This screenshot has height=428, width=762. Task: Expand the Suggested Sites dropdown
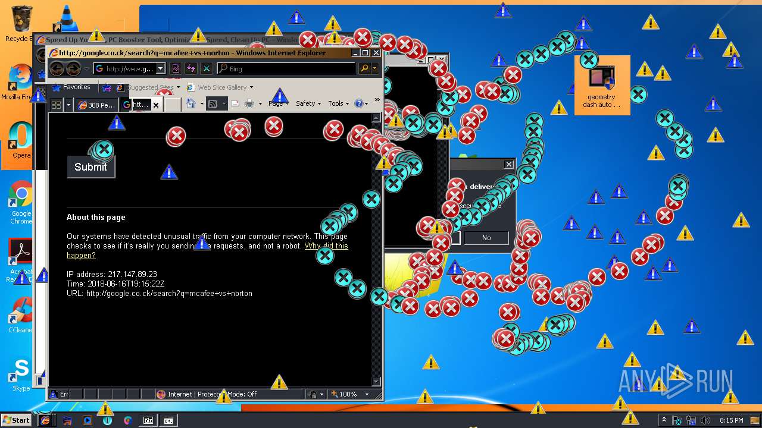coord(177,87)
